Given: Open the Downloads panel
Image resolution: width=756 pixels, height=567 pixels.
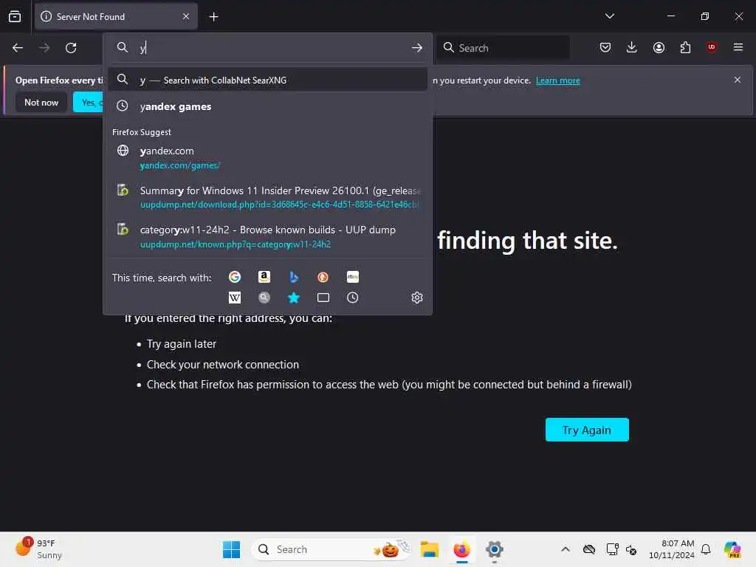Looking at the screenshot, I should (x=632, y=47).
